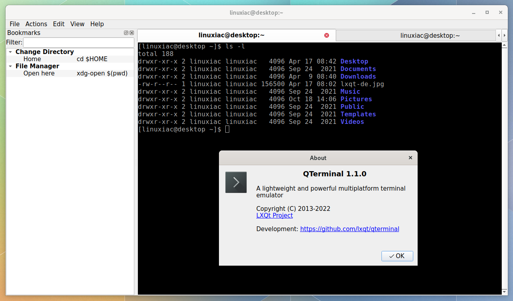Click the QTerminal 1.1.0 heading

click(x=335, y=174)
